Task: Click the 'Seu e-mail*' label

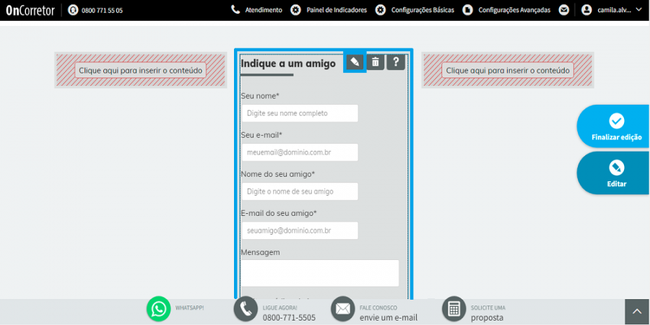Action: click(x=261, y=135)
